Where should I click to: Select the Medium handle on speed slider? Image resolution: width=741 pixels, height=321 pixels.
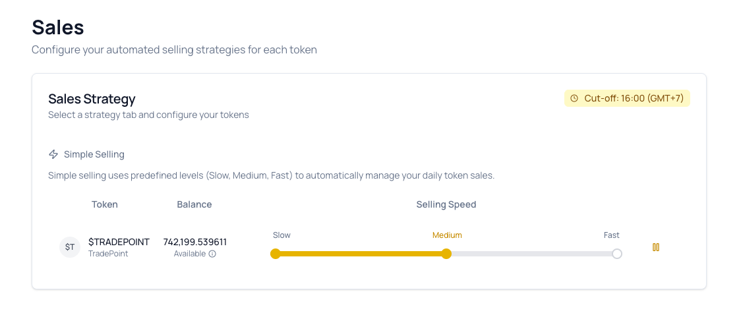tap(446, 254)
